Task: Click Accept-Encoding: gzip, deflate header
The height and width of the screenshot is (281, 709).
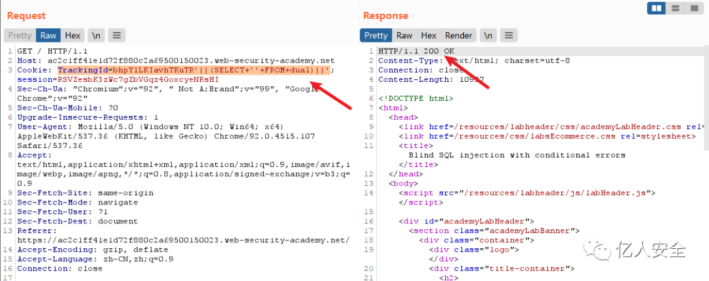Action: (93, 250)
